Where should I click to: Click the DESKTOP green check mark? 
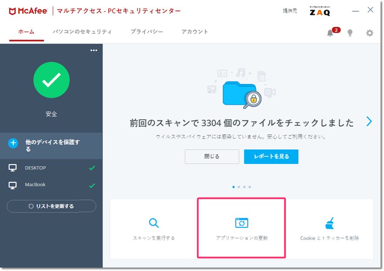coord(92,168)
